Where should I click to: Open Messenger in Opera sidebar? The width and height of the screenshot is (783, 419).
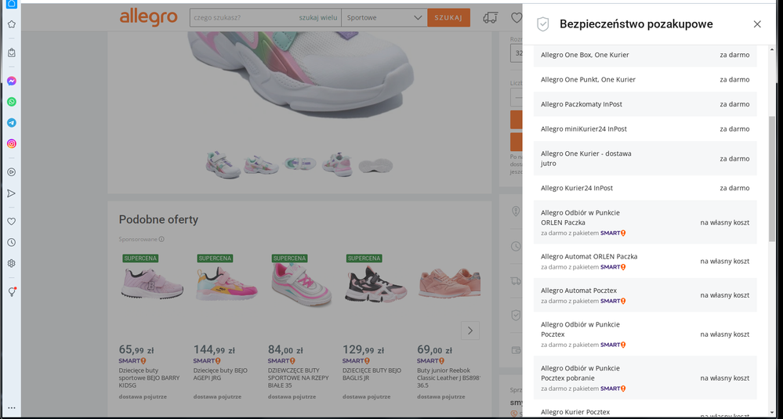pos(12,81)
